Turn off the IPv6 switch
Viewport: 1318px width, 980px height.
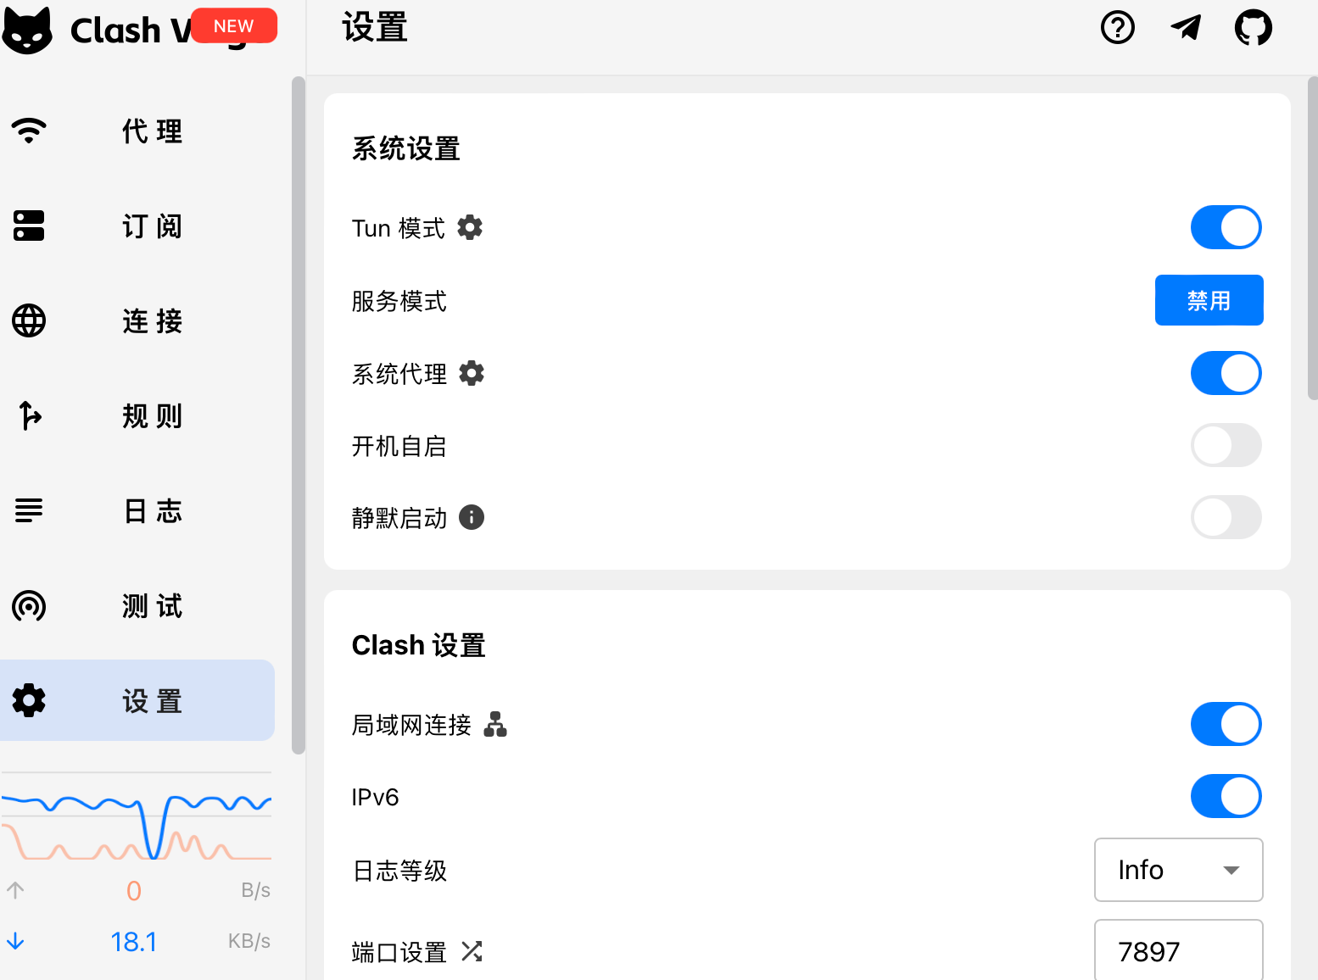click(x=1226, y=796)
